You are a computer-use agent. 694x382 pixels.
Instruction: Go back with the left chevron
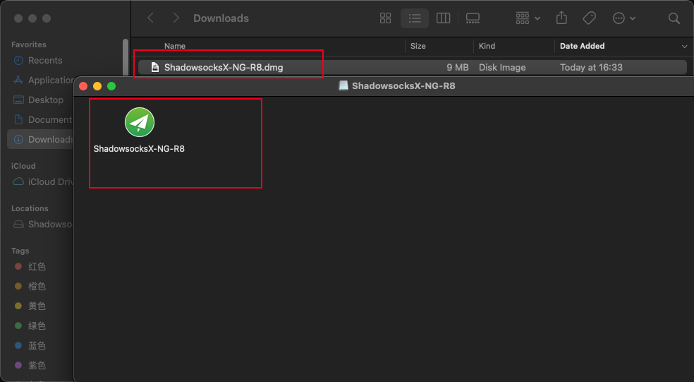point(150,18)
